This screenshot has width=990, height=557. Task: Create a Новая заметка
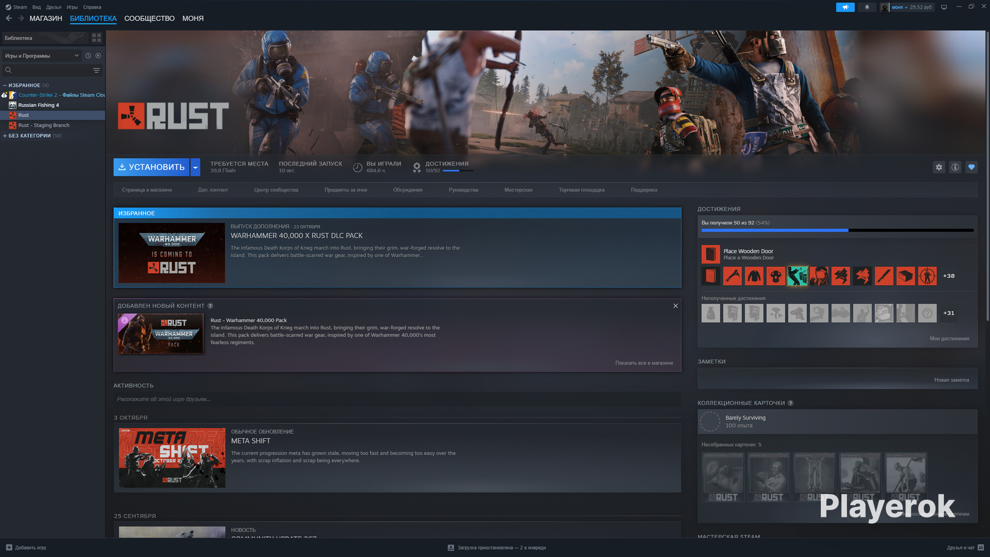point(952,380)
